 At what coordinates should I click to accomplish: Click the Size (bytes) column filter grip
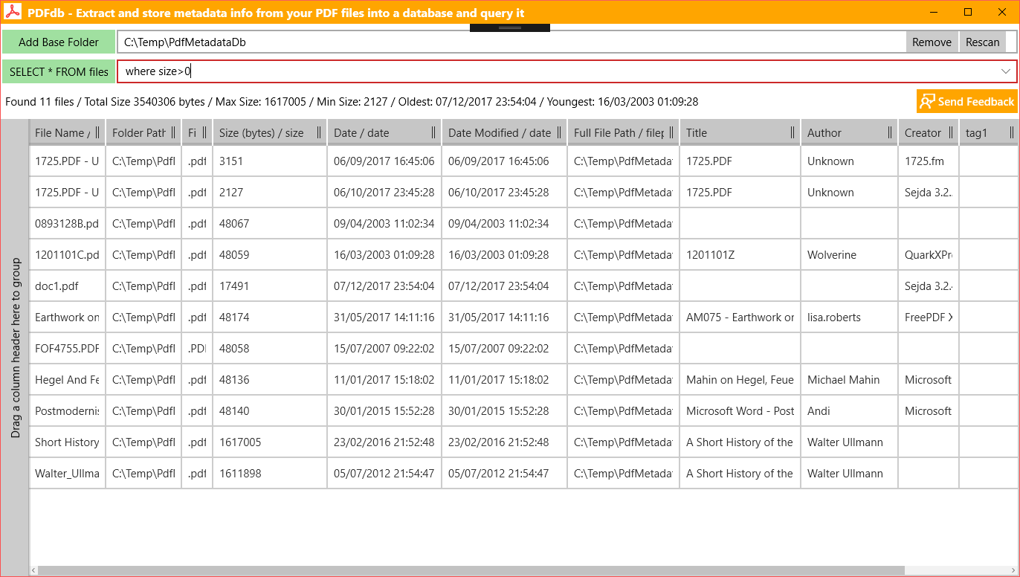319,133
